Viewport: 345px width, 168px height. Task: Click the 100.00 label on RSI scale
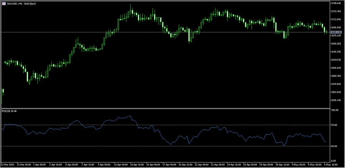(x=334, y=110)
